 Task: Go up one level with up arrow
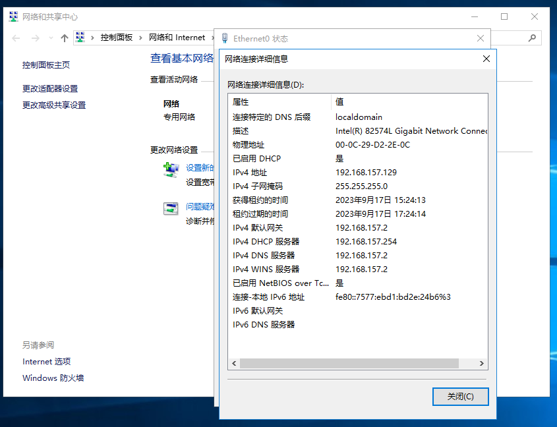tap(65, 38)
